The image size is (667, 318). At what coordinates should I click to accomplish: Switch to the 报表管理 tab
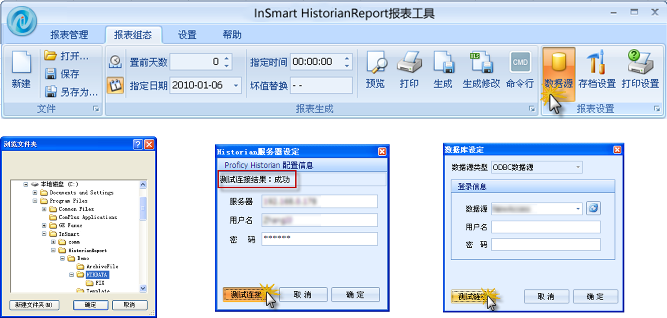point(69,35)
